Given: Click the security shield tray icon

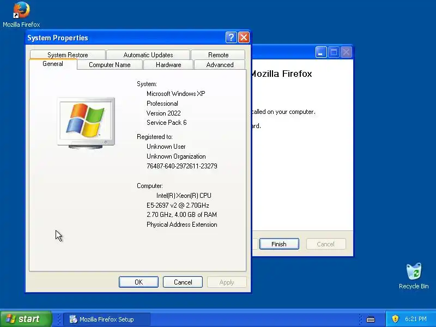Looking at the screenshot, I should point(395,319).
